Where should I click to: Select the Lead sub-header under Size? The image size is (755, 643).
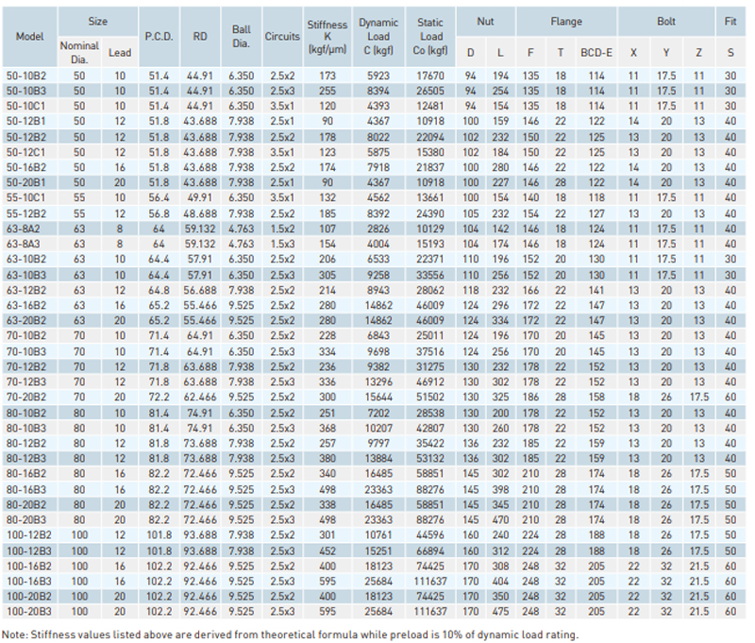pos(119,52)
